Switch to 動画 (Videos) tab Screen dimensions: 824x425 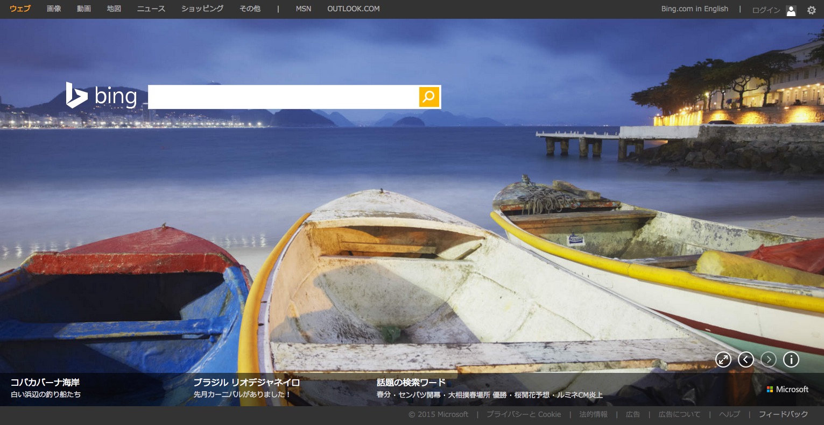click(84, 9)
